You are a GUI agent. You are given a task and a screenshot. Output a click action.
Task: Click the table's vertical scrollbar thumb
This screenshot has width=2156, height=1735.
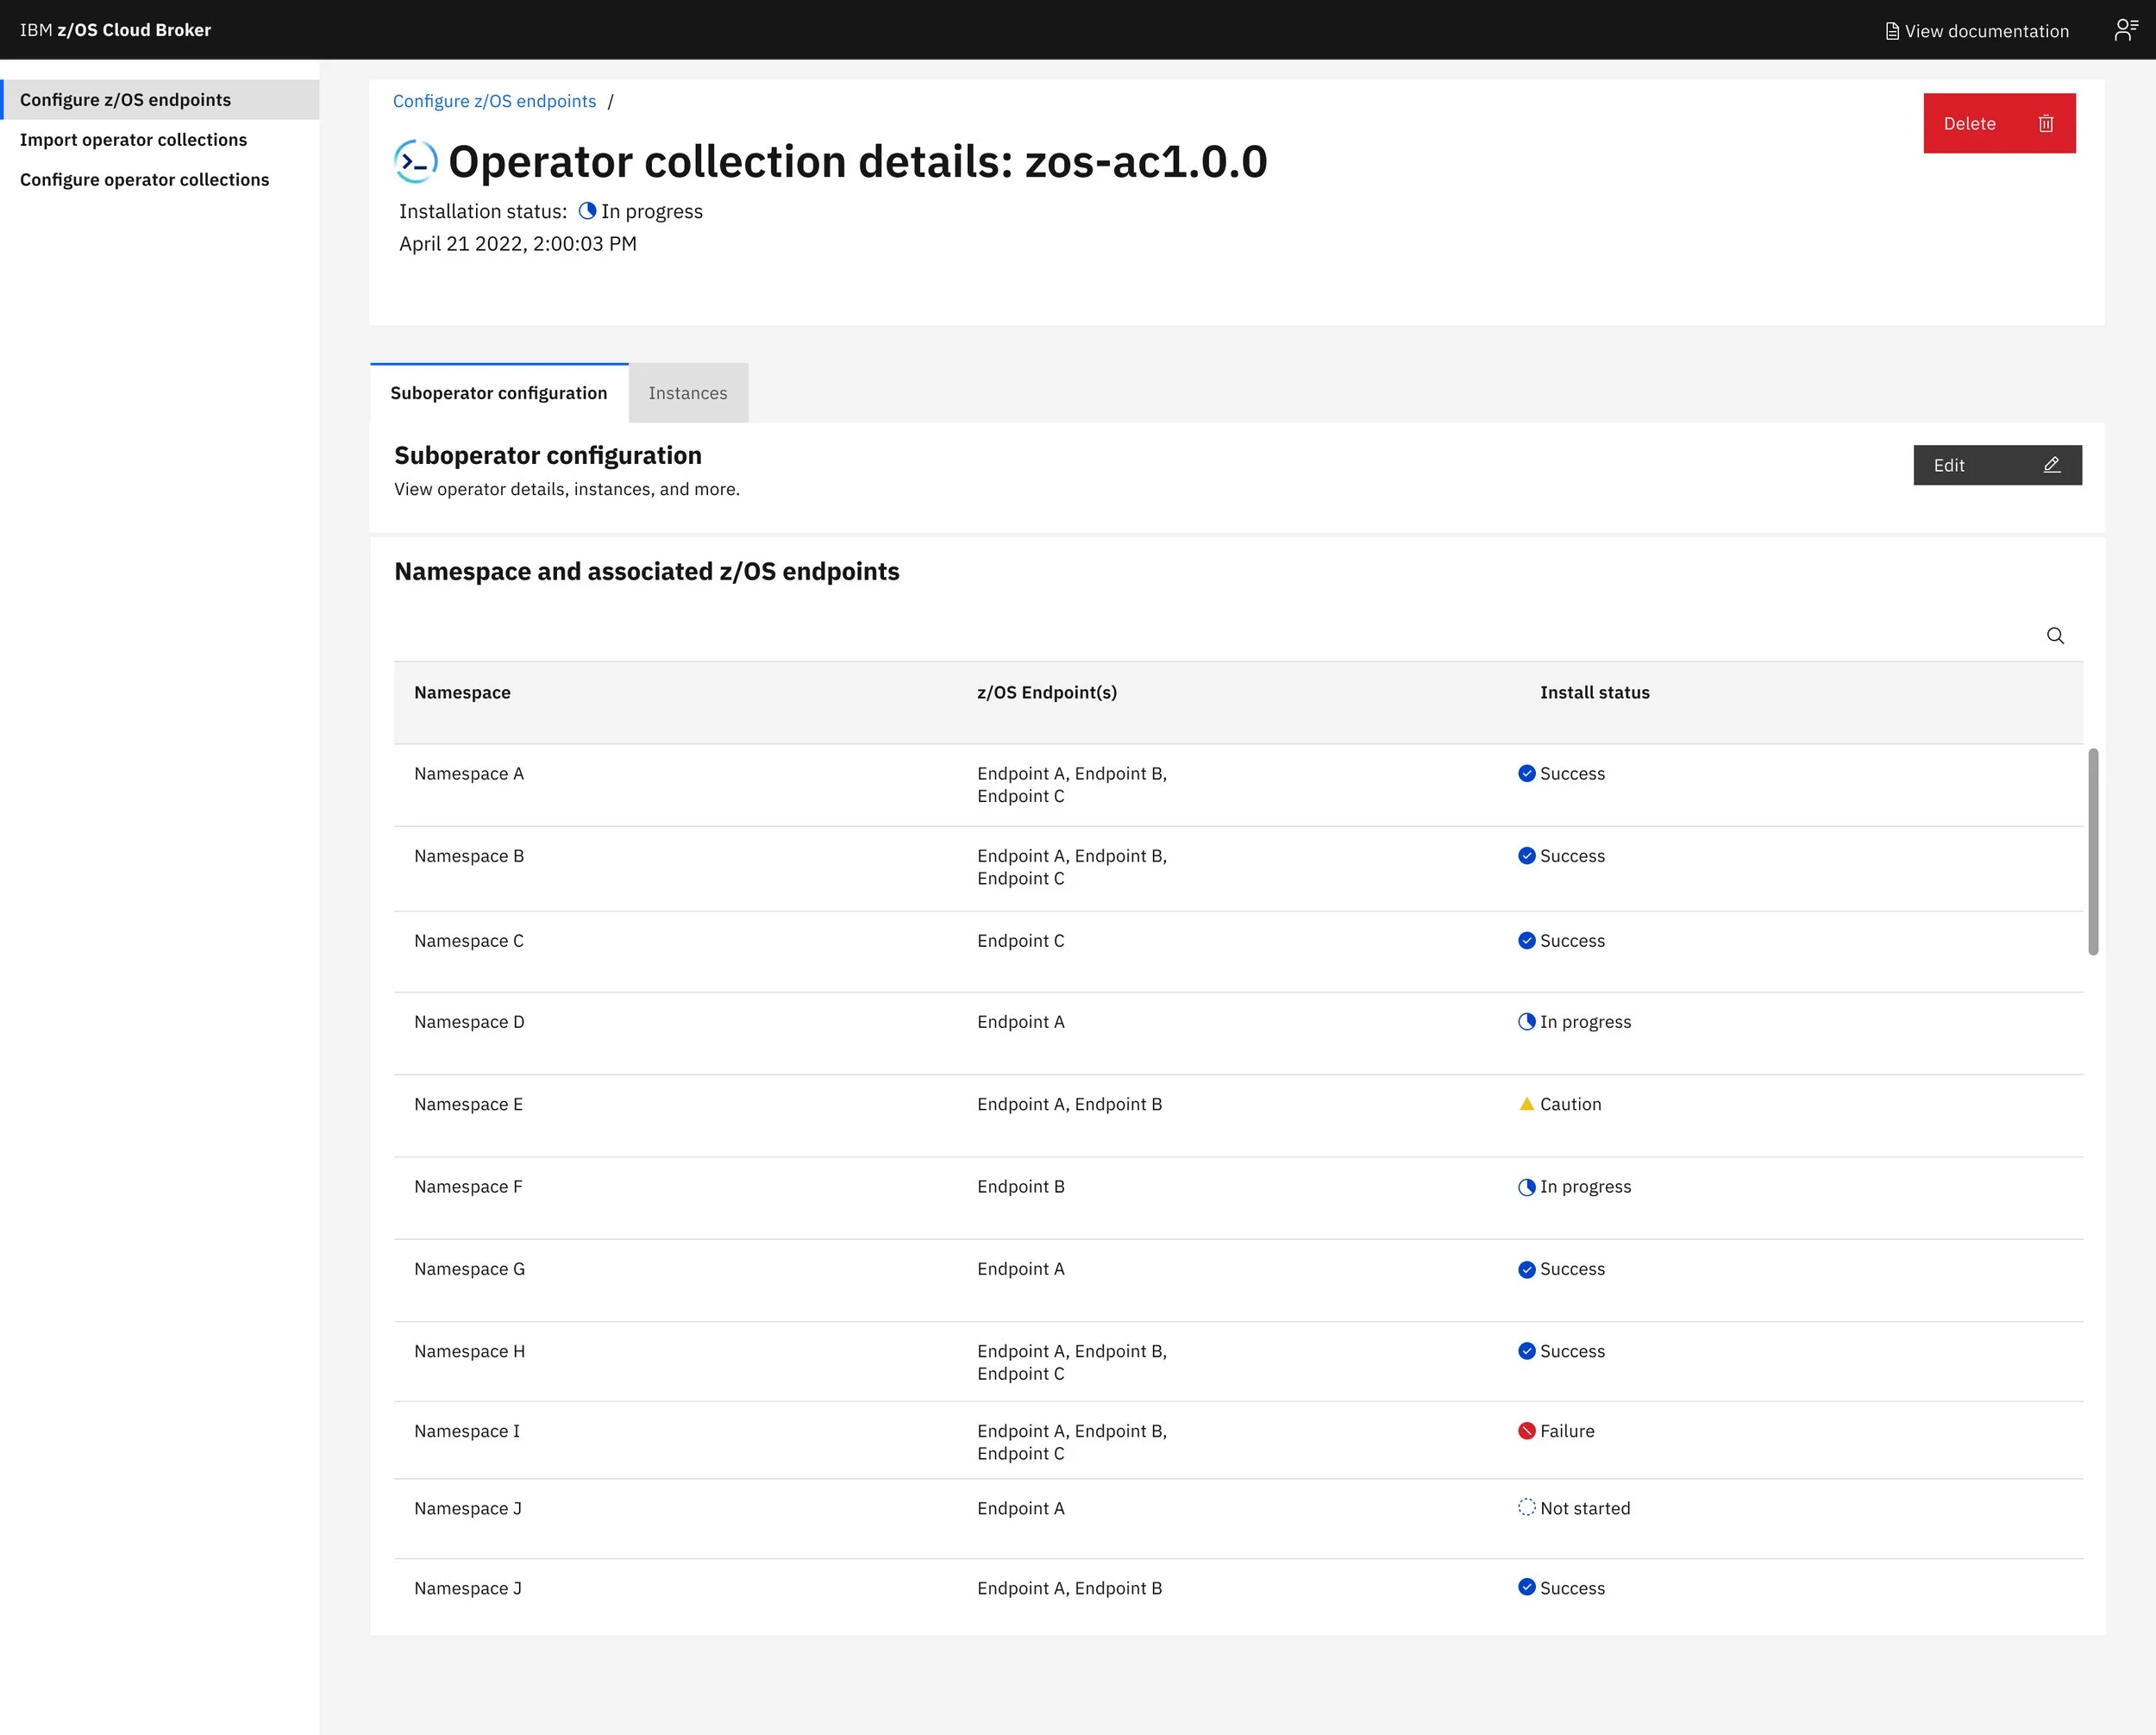(x=2093, y=851)
